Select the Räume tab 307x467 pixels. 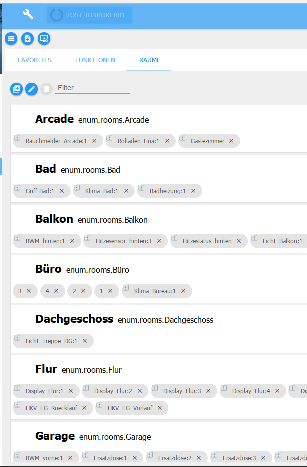click(150, 60)
